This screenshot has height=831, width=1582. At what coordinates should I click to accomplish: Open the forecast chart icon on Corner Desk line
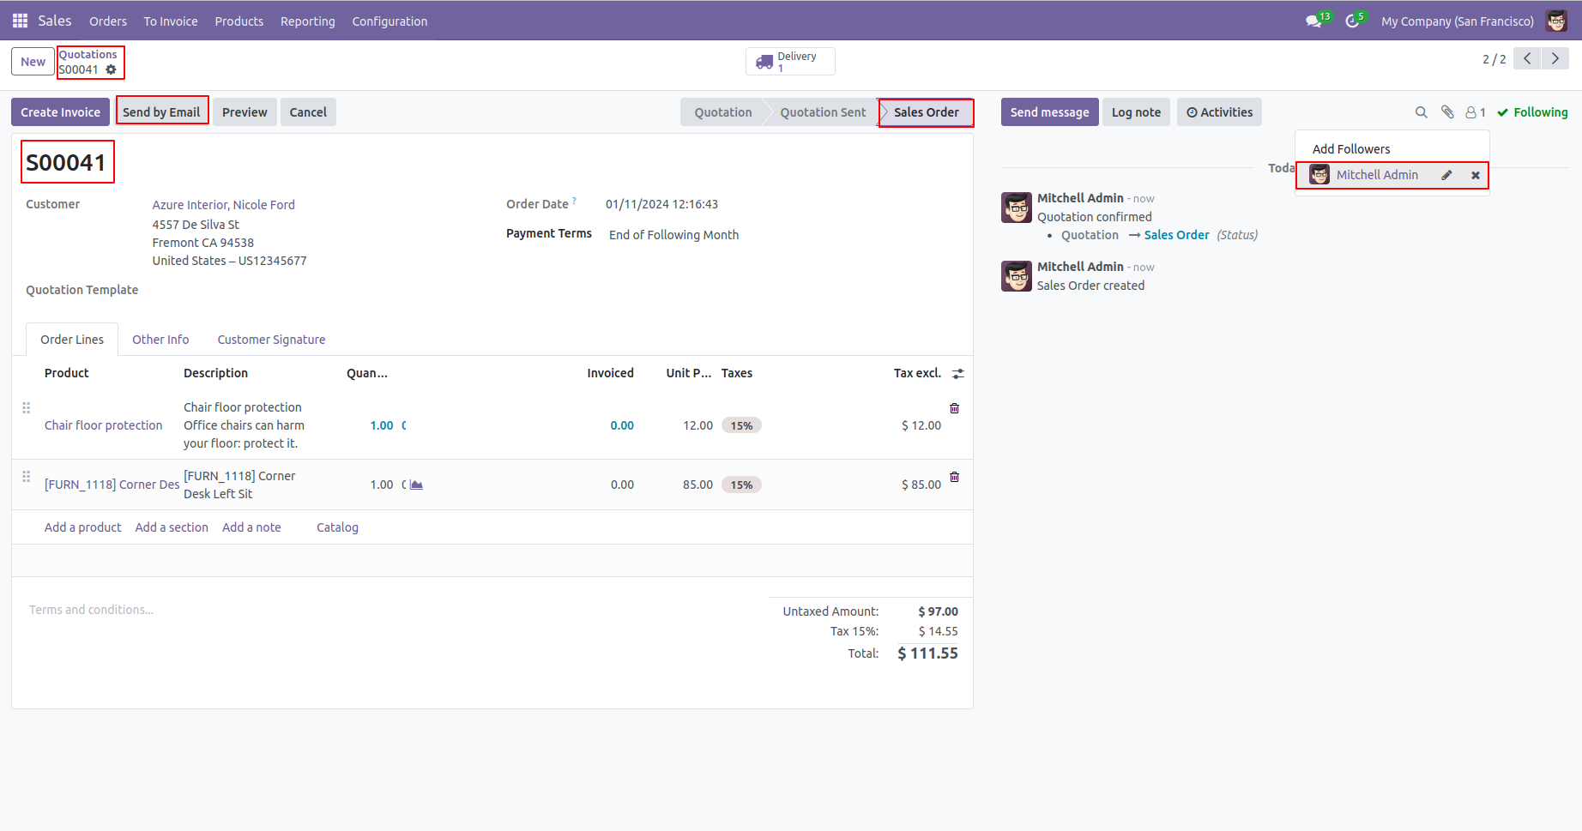pos(417,485)
